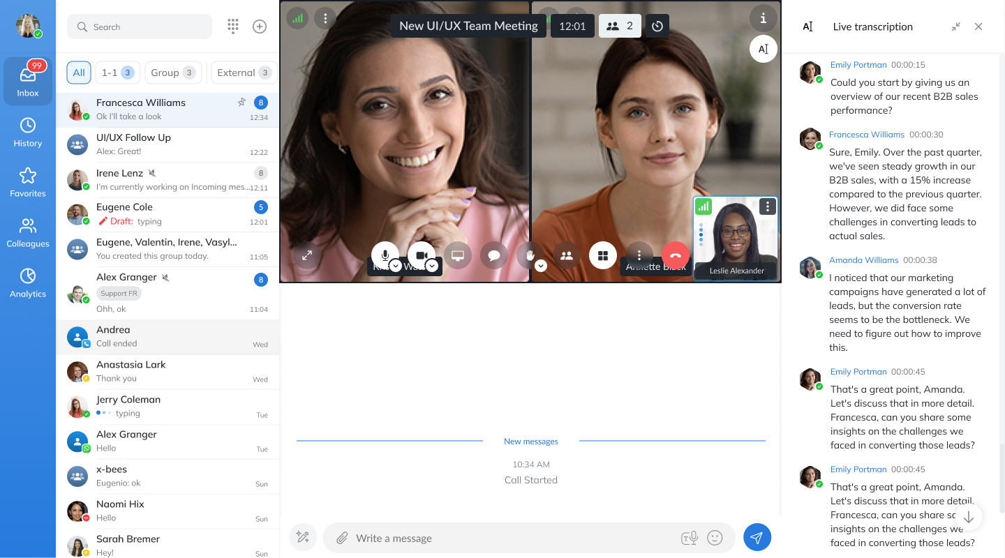
Task: Switch to grid layout view
Action: (x=603, y=255)
